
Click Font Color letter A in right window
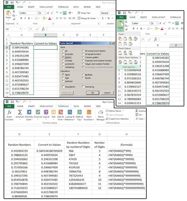click(x=162, y=28)
